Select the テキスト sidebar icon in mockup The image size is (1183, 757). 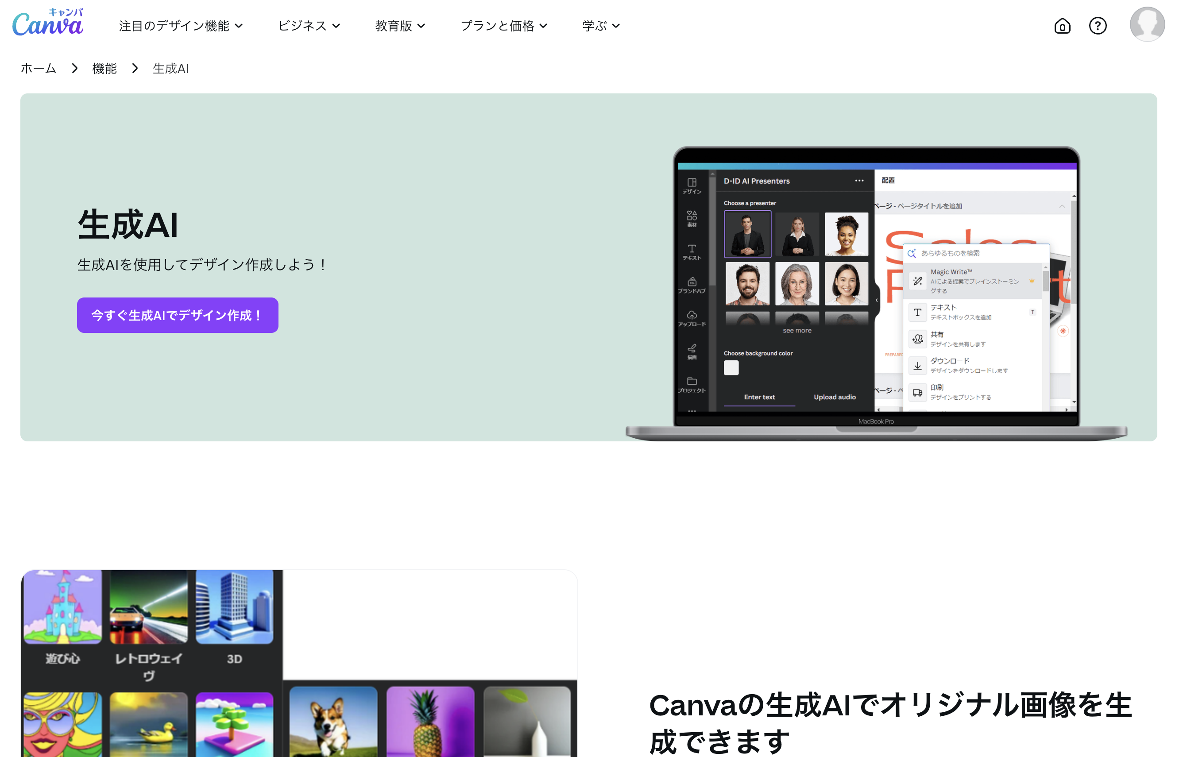click(692, 252)
